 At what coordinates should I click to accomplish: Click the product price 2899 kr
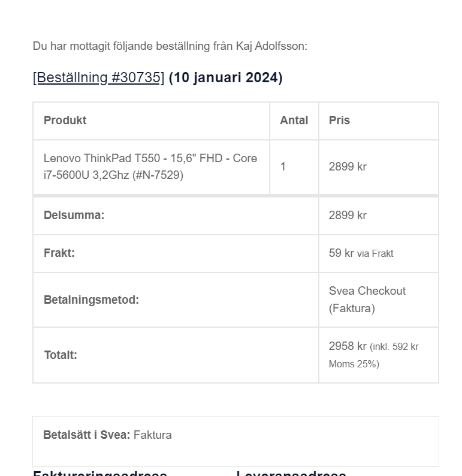(x=348, y=167)
